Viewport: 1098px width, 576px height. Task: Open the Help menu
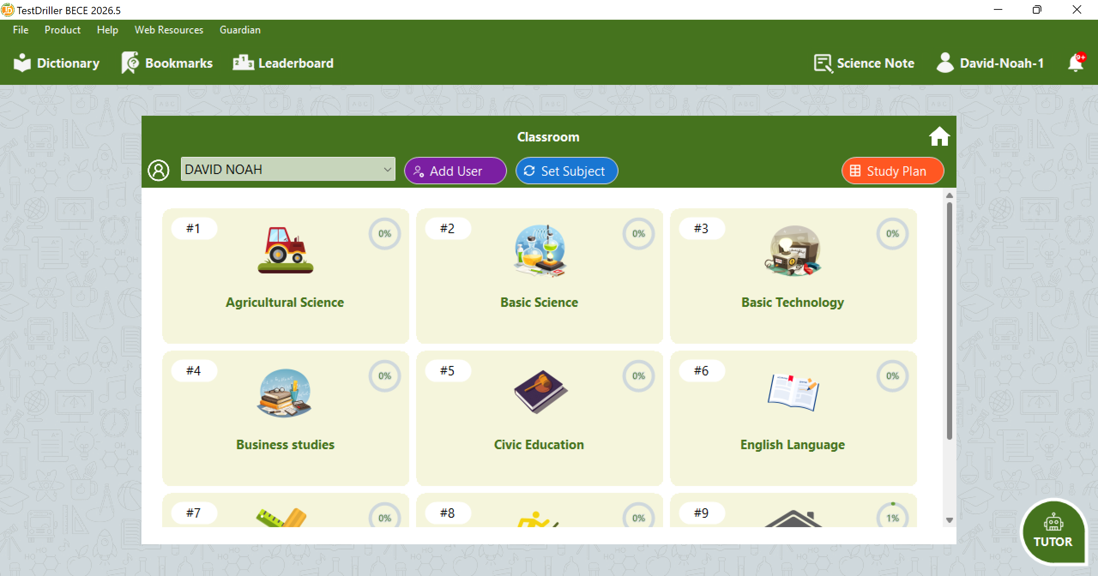107,30
